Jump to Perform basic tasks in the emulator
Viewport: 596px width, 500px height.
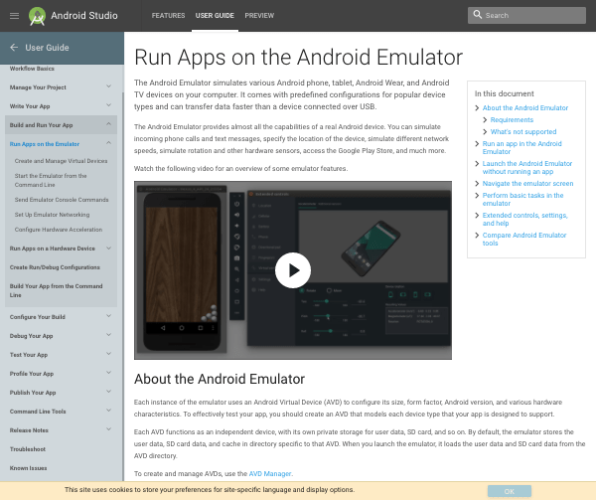(x=522, y=199)
